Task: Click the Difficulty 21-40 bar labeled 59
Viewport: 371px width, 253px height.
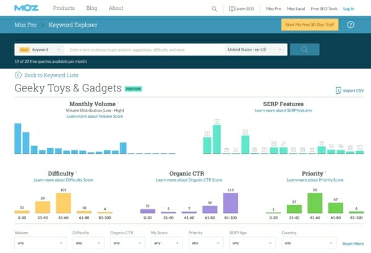Action: (43, 207)
